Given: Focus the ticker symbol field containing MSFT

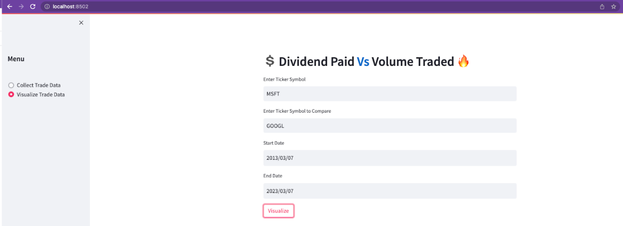Looking at the screenshot, I should point(389,94).
